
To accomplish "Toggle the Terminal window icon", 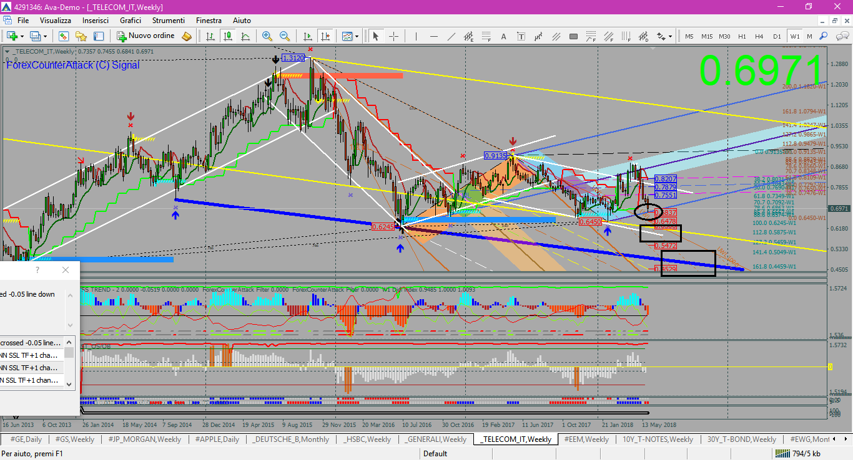I will pyautogui.click(x=99, y=36).
